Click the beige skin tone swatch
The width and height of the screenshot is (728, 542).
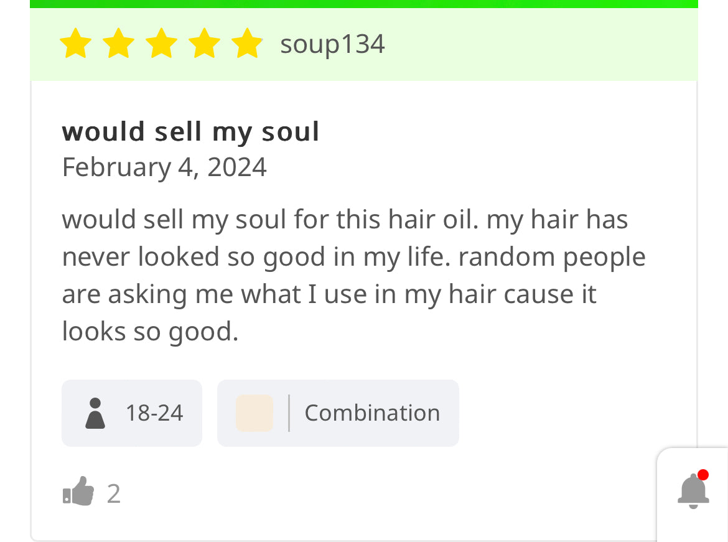tap(254, 413)
